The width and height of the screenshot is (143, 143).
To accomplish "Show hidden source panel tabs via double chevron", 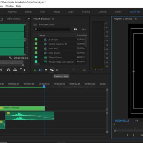I will coord(29,19).
